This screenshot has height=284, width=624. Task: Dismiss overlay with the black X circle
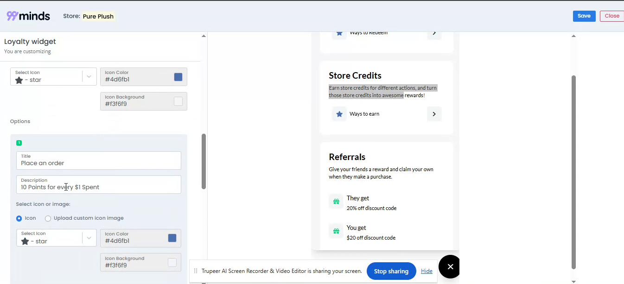click(450, 266)
